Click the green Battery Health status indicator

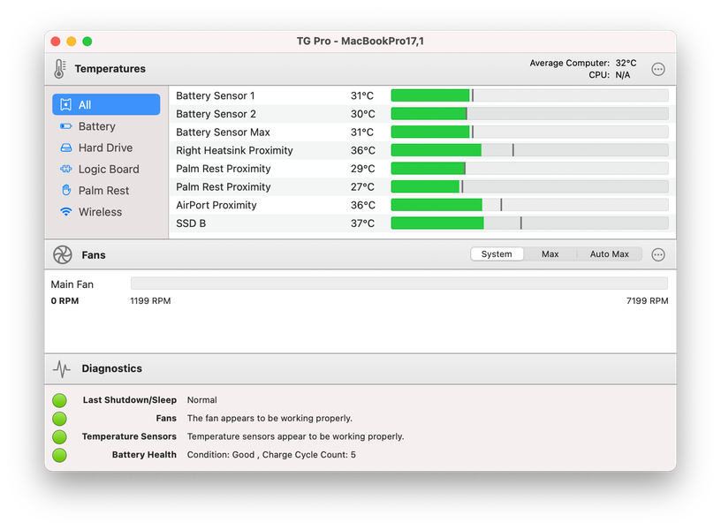(60, 455)
